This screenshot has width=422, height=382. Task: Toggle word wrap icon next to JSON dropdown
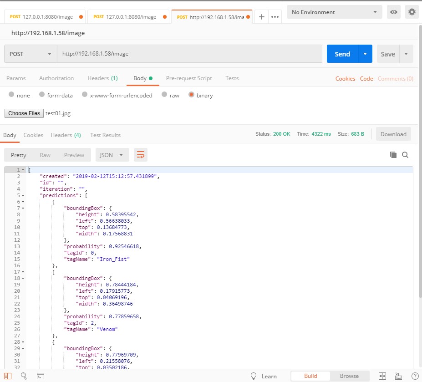click(x=140, y=155)
